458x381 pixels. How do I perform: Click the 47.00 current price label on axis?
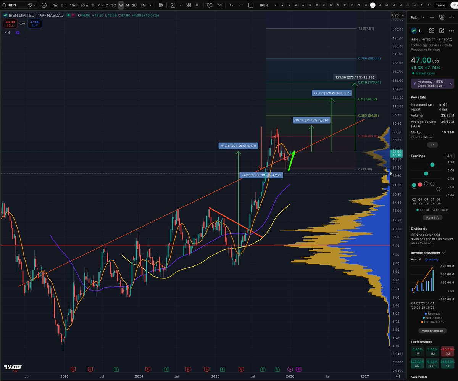(x=397, y=153)
